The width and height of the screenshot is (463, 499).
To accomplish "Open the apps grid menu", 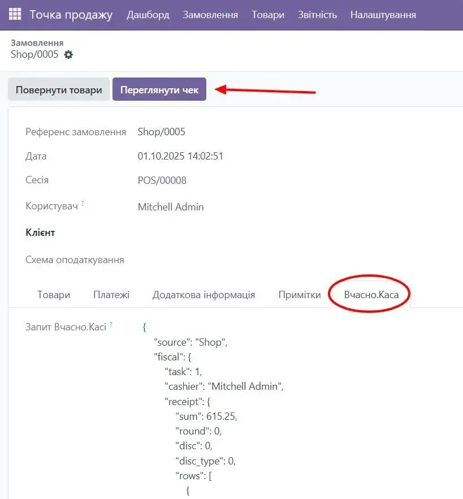I will [15, 15].
